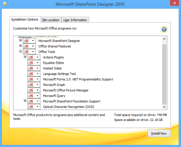Click Not Available icon for Optical Character Recognition

tap(31, 107)
